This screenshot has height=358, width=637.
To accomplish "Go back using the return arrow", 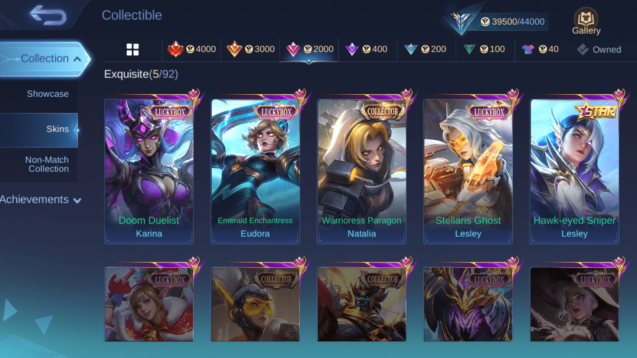I will [x=48, y=15].
